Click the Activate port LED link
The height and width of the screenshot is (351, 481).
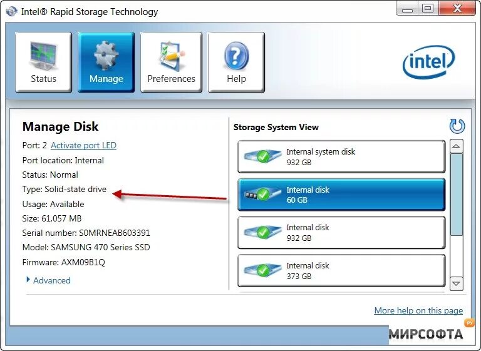pyautogui.click(x=83, y=145)
